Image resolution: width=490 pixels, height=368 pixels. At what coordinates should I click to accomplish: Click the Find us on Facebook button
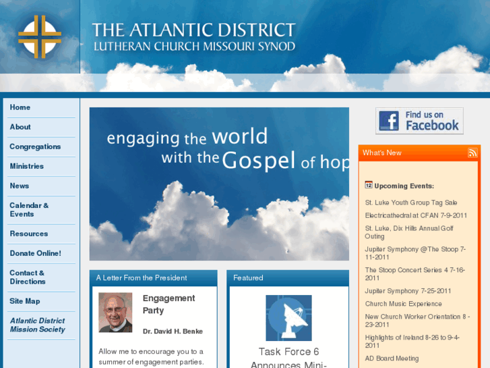point(419,121)
